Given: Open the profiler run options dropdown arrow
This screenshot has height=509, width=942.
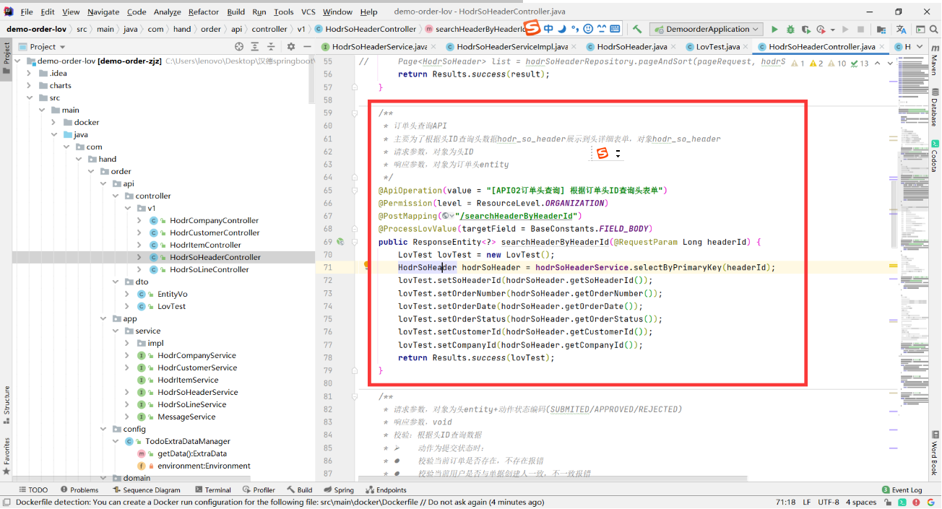Looking at the screenshot, I should pos(832,30).
